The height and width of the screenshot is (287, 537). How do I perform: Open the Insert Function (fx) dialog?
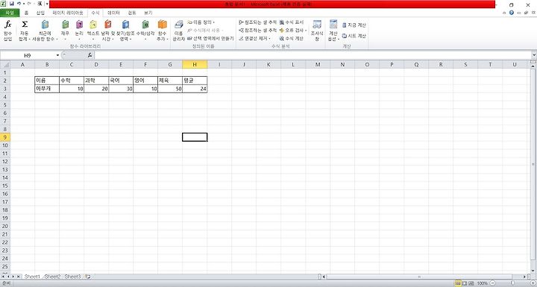point(7,30)
